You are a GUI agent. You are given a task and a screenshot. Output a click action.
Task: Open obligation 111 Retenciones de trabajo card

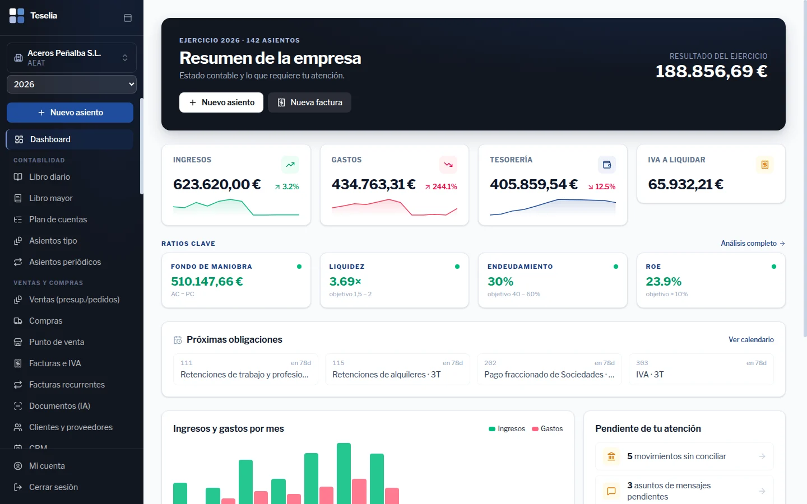click(245, 369)
